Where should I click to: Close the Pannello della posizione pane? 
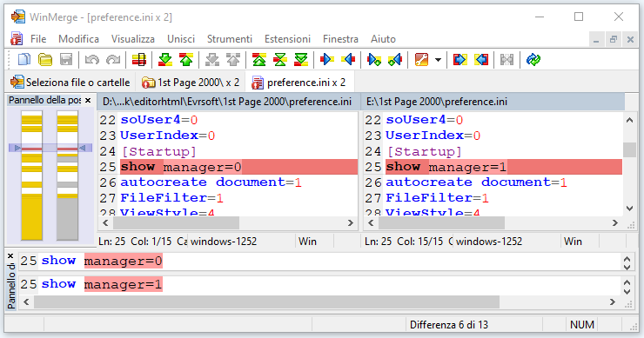[88, 100]
